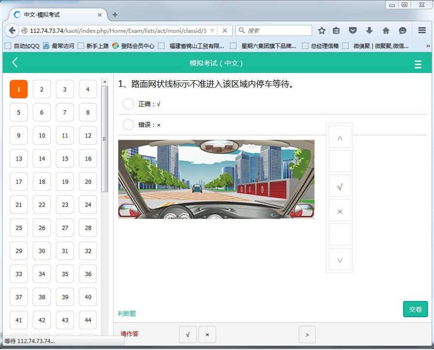434x350 pixels.
Task: Jump to question 12 in the grid
Action: [88, 135]
